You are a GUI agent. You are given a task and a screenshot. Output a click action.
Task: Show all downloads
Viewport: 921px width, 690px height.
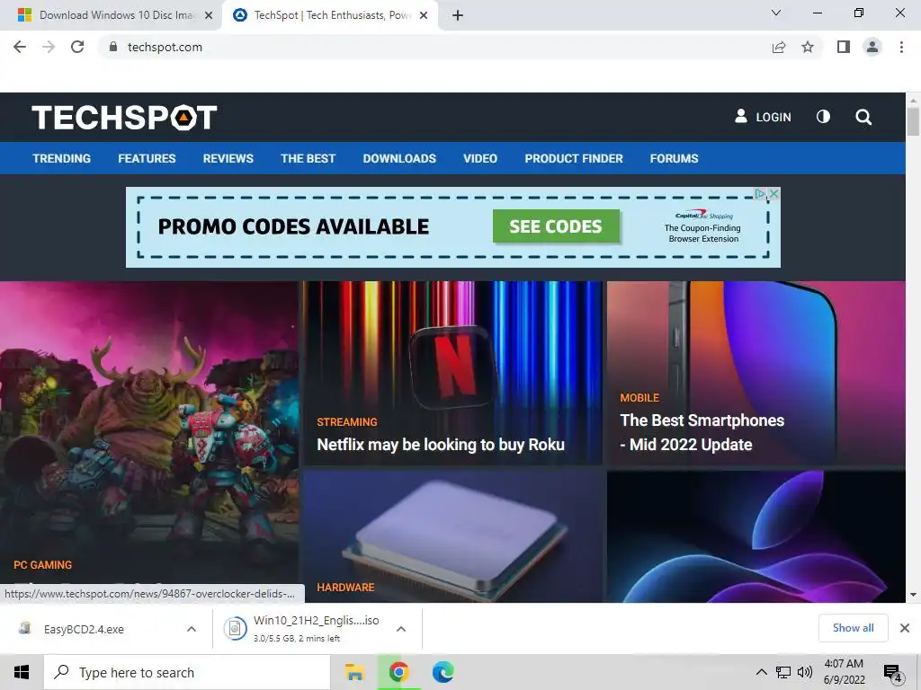(853, 628)
